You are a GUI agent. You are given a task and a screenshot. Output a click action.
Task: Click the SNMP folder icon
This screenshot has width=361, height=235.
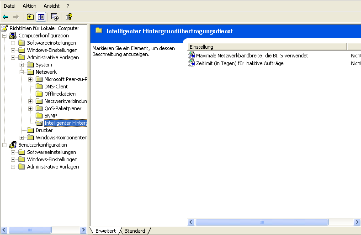click(39, 116)
